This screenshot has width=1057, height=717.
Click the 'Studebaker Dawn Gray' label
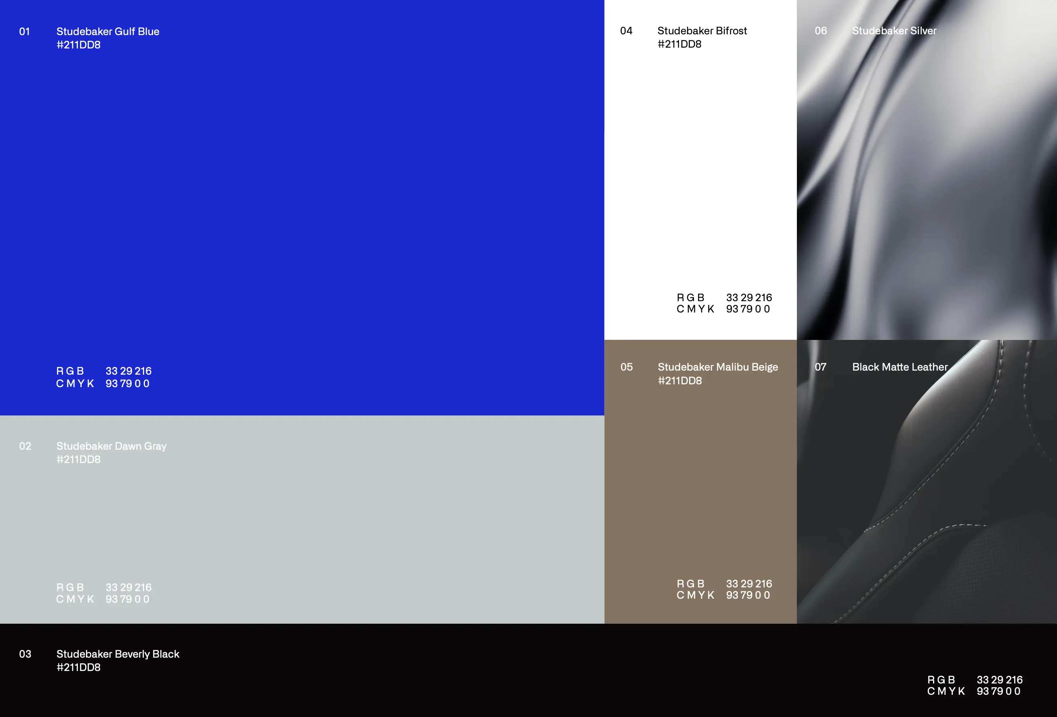[x=111, y=446]
